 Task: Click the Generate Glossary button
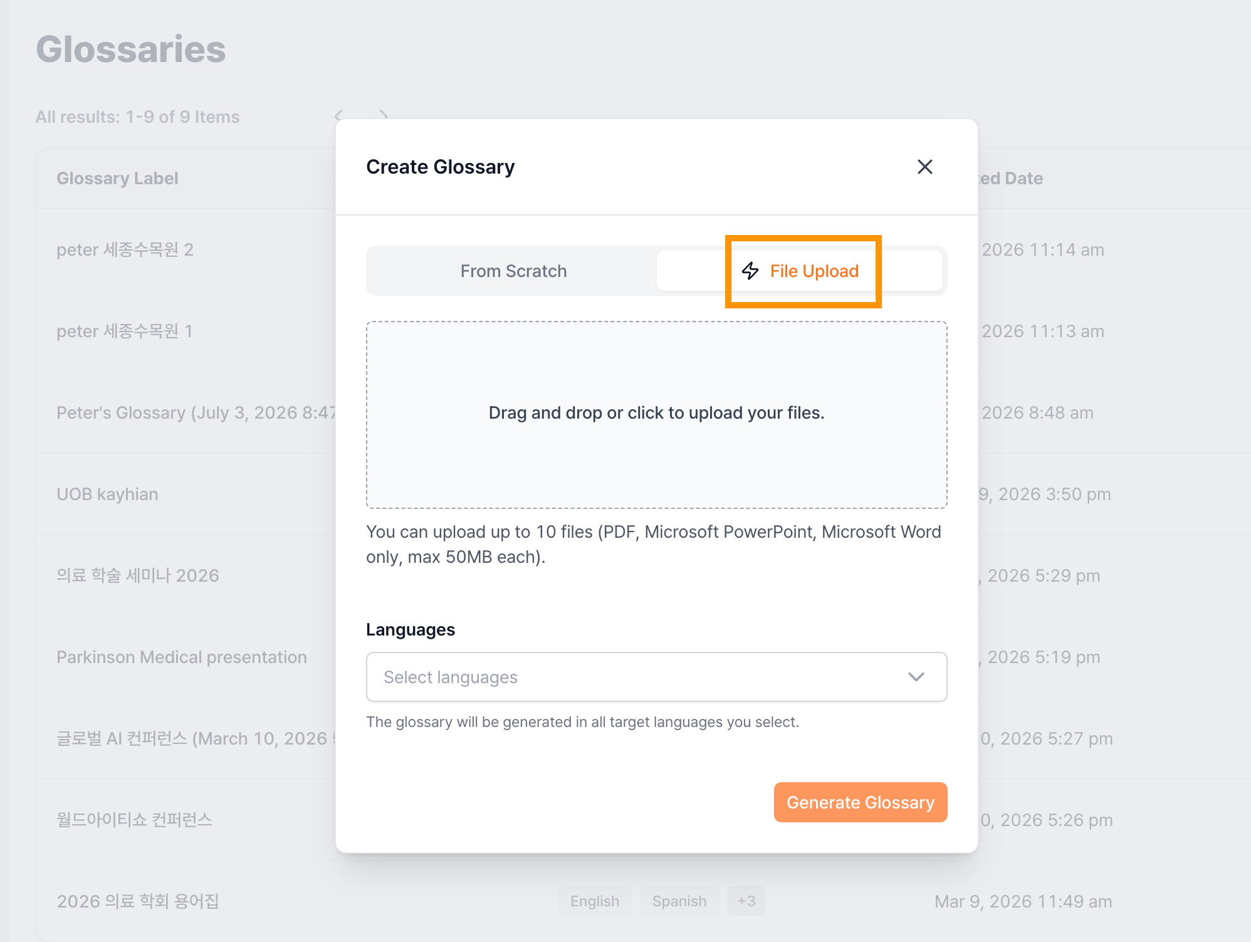point(860,802)
